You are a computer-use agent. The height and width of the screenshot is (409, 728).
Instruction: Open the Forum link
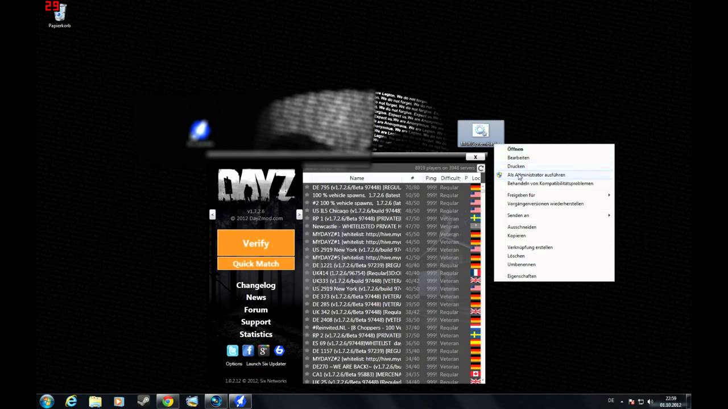(x=256, y=310)
